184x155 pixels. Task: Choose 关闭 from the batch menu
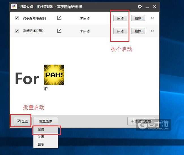pyautogui.click(x=46, y=137)
